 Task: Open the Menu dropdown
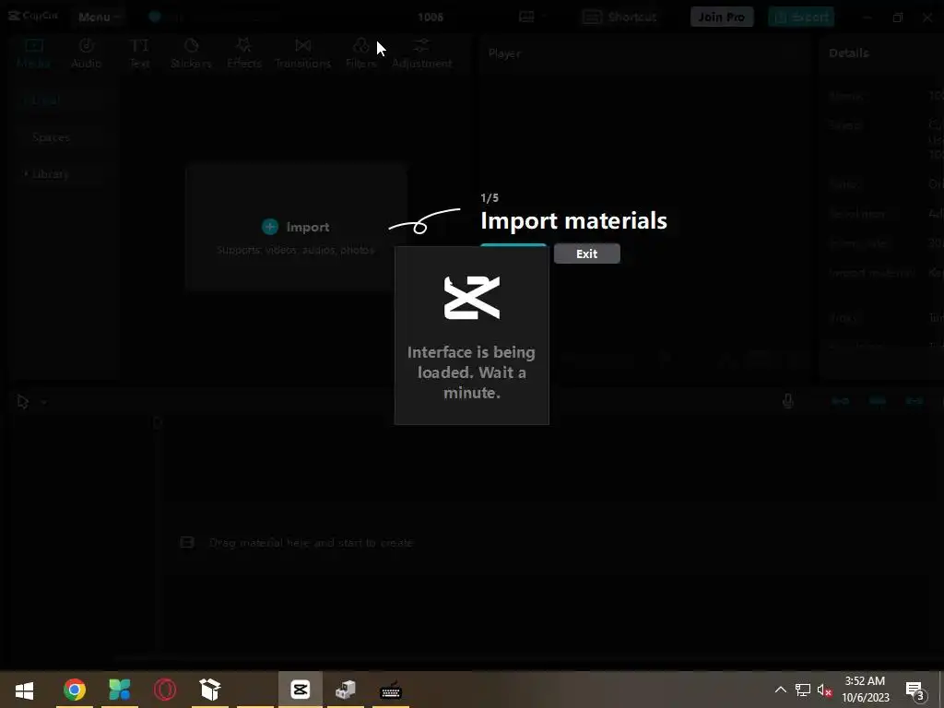tap(99, 17)
